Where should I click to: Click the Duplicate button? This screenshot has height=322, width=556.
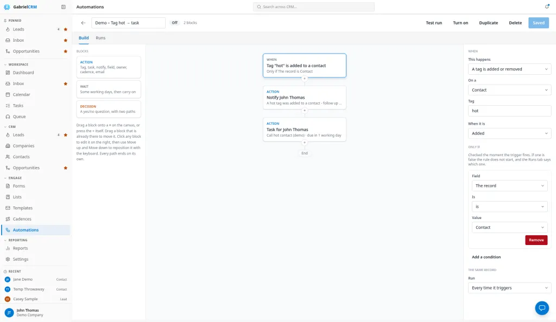coord(489,23)
